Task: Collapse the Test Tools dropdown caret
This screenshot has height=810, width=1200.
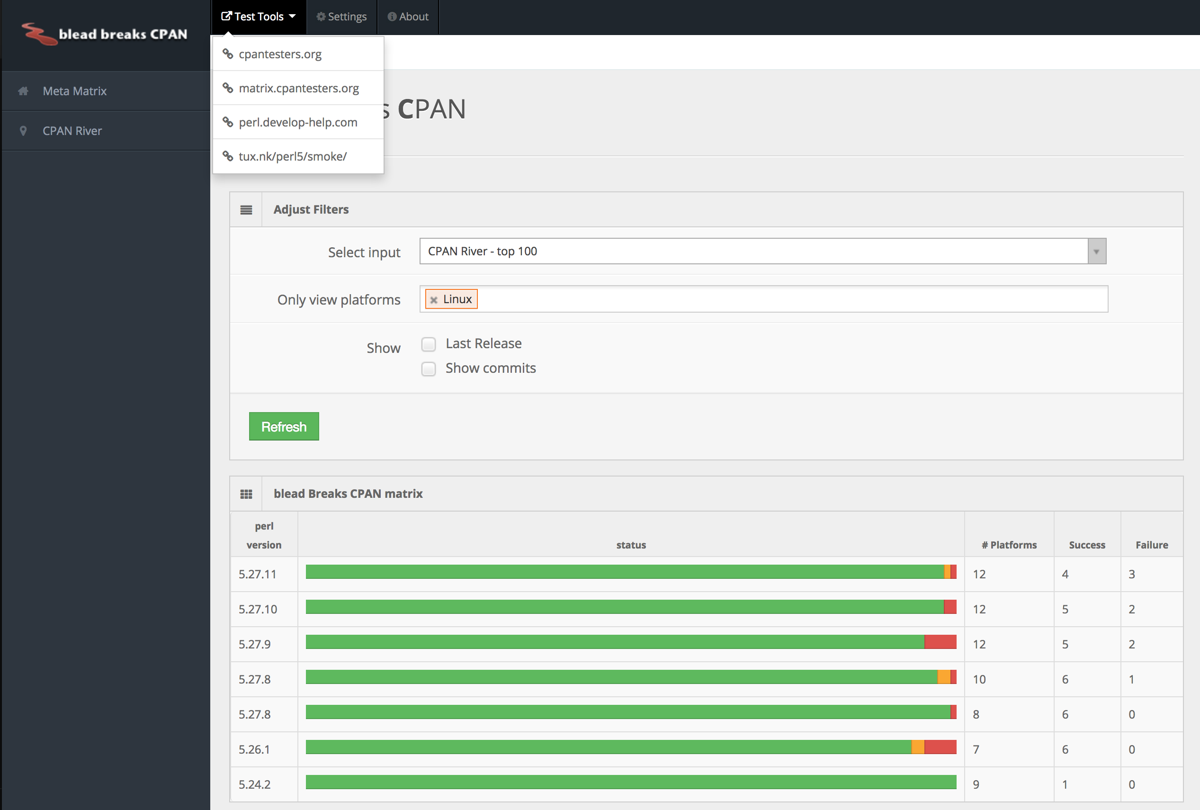Action: coord(292,16)
